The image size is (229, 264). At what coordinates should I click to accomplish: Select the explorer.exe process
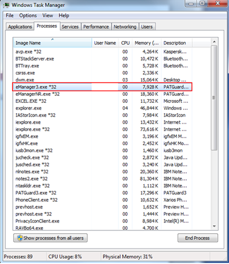tap(102, 108)
